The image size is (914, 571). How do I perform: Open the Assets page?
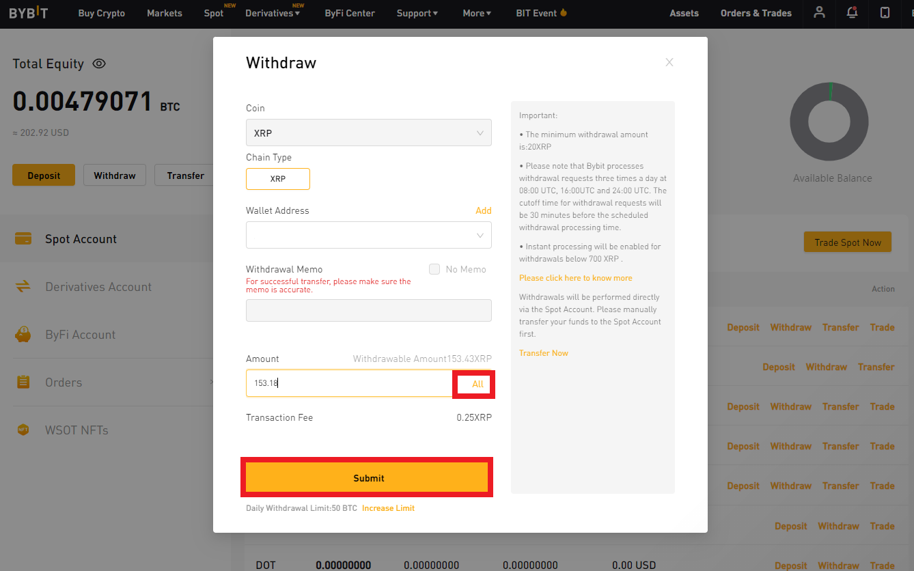[684, 13]
